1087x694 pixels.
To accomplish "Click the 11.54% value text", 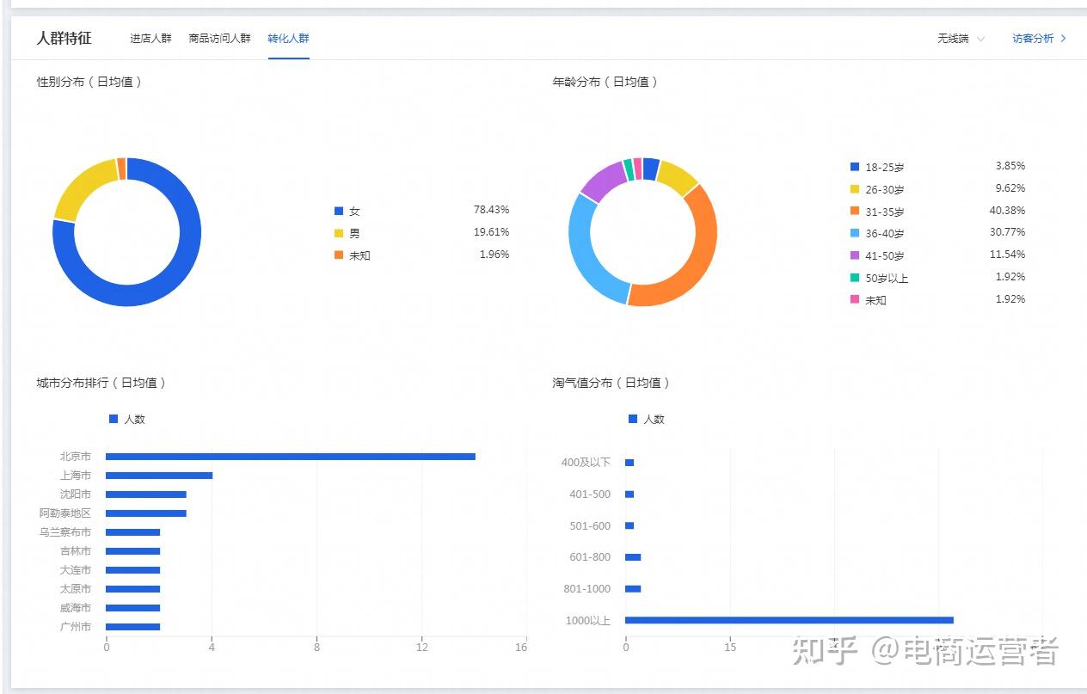I will point(1007,255).
